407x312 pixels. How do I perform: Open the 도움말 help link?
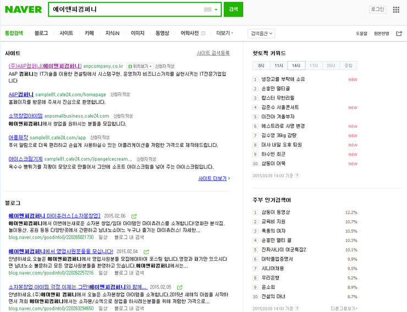[x=361, y=34]
